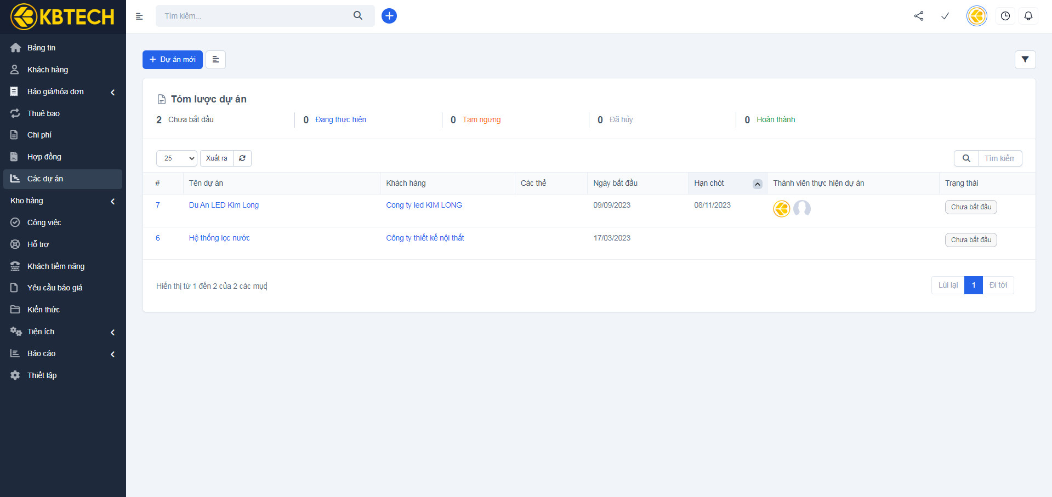This screenshot has width=1052, height=497.
Task: Go to Khách hàng in the sidebar
Action: pos(48,70)
